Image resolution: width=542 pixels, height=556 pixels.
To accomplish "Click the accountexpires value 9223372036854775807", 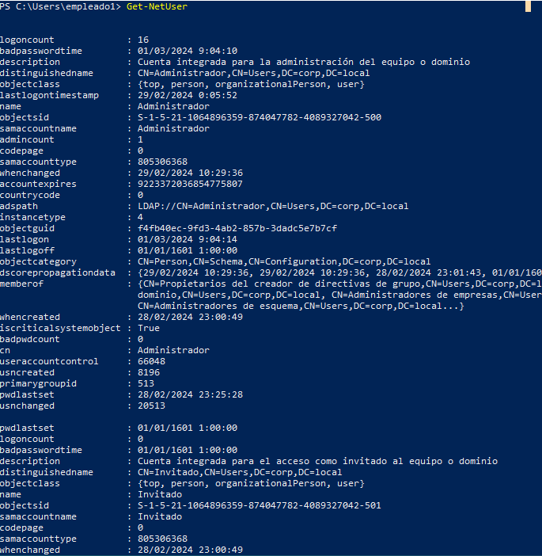I will 190,184.
